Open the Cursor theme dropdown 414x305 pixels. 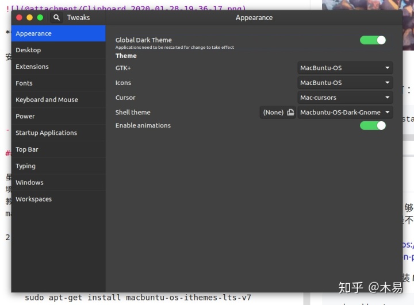[345, 97]
